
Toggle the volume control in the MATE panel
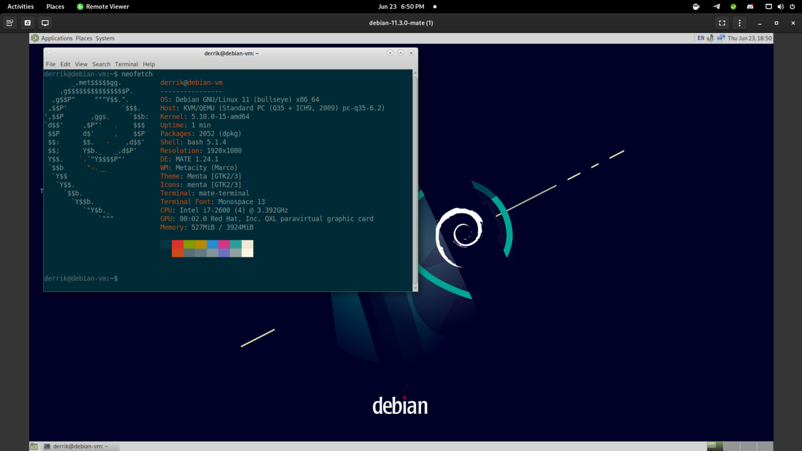710,38
